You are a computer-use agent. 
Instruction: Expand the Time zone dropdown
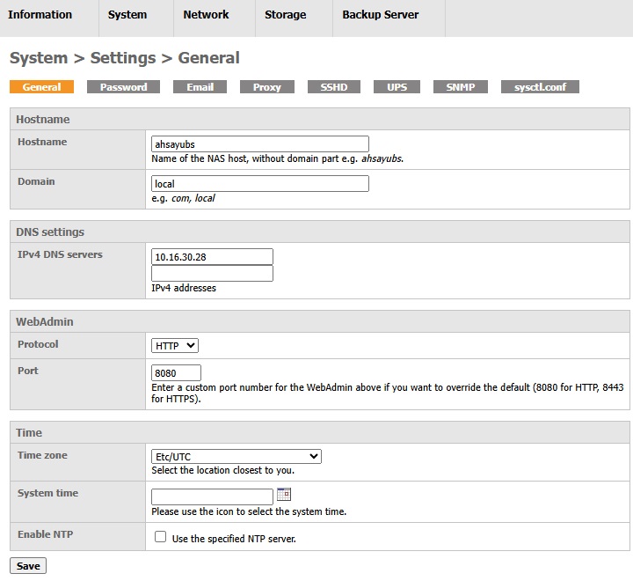tap(236, 457)
